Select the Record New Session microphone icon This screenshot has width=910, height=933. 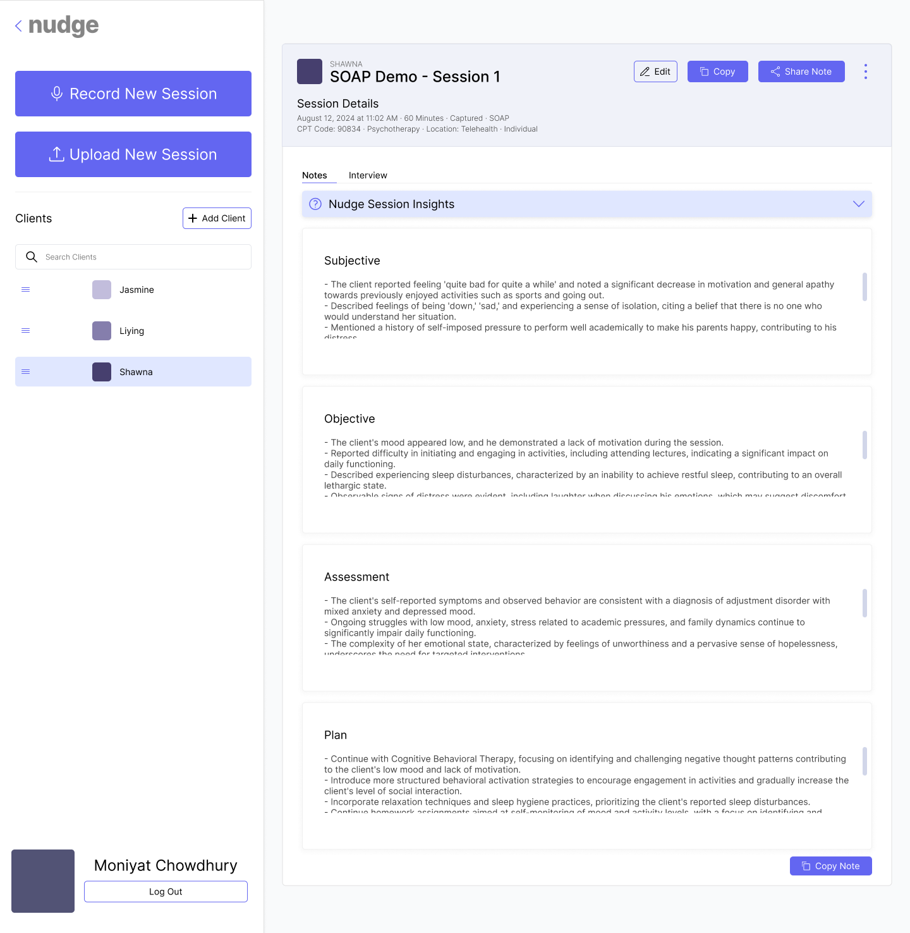pos(58,94)
